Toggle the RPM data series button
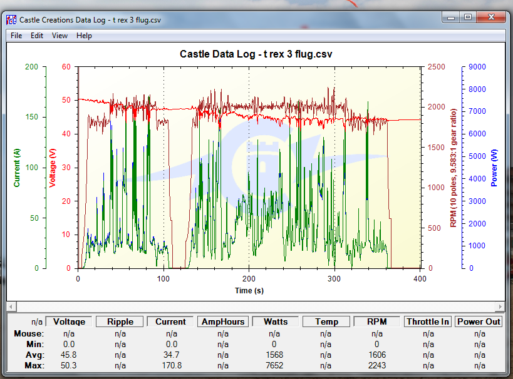This screenshot has width=513, height=379. pos(377,321)
